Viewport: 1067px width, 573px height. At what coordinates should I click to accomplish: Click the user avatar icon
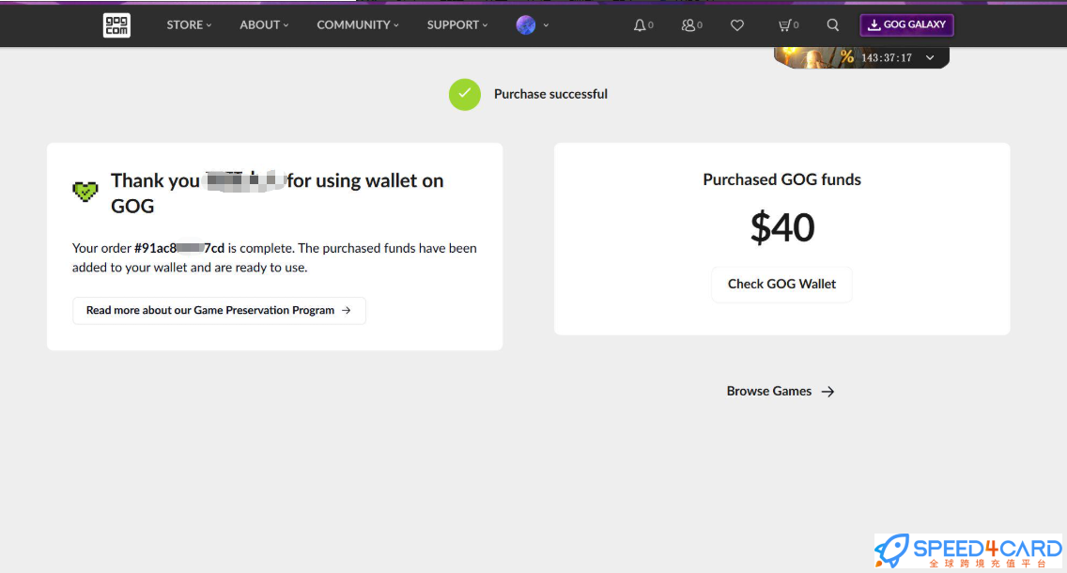click(525, 25)
